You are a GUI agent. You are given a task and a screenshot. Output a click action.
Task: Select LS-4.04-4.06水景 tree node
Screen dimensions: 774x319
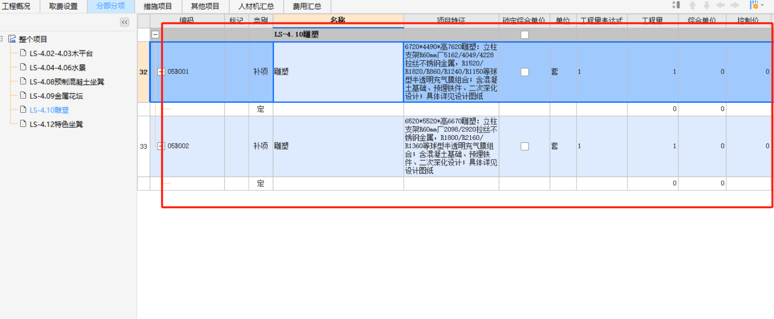click(x=58, y=67)
